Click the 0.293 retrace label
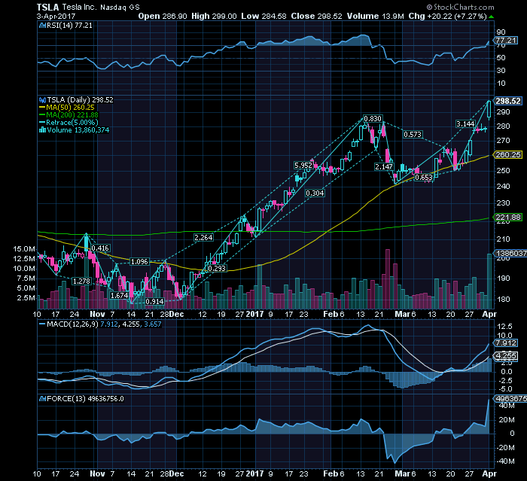The height and width of the screenshot is (481, 527). click(x=217, y=268)
